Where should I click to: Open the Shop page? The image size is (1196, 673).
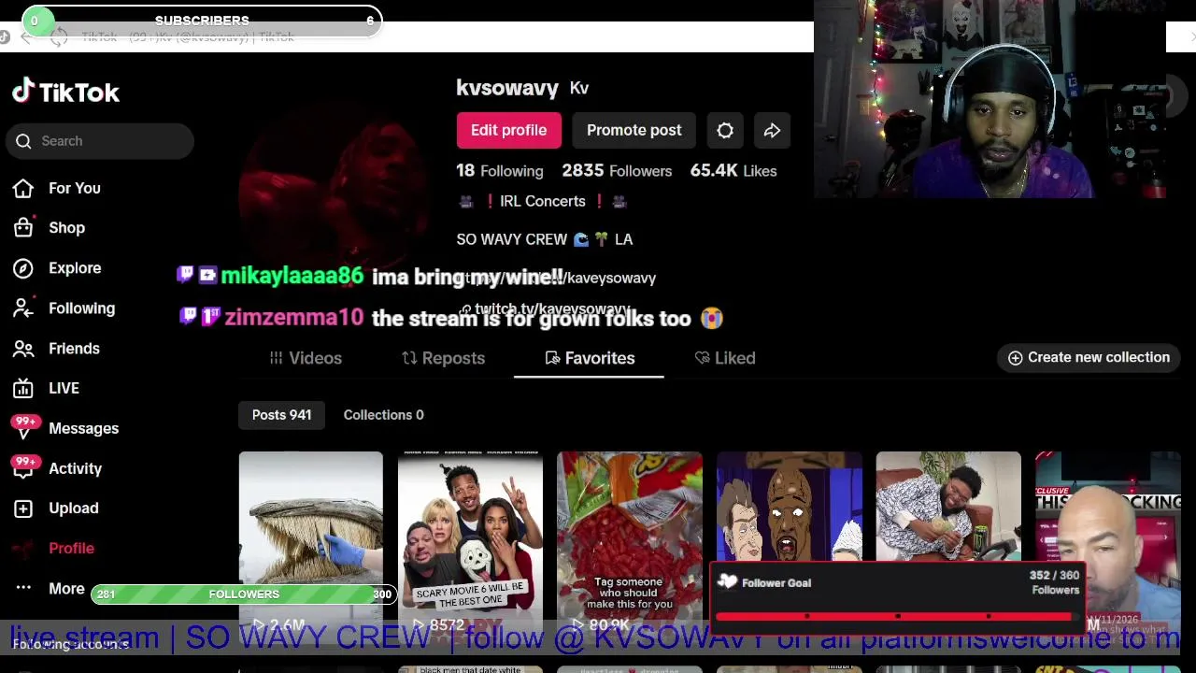66,228
